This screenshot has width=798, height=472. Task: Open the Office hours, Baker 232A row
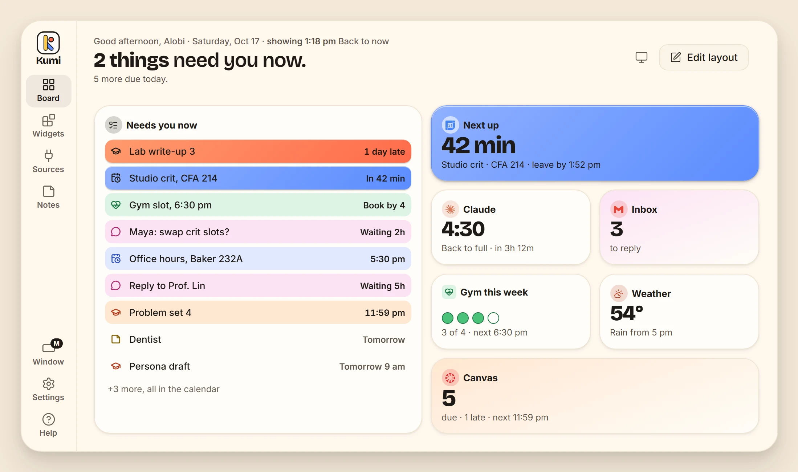click(258, 259)
